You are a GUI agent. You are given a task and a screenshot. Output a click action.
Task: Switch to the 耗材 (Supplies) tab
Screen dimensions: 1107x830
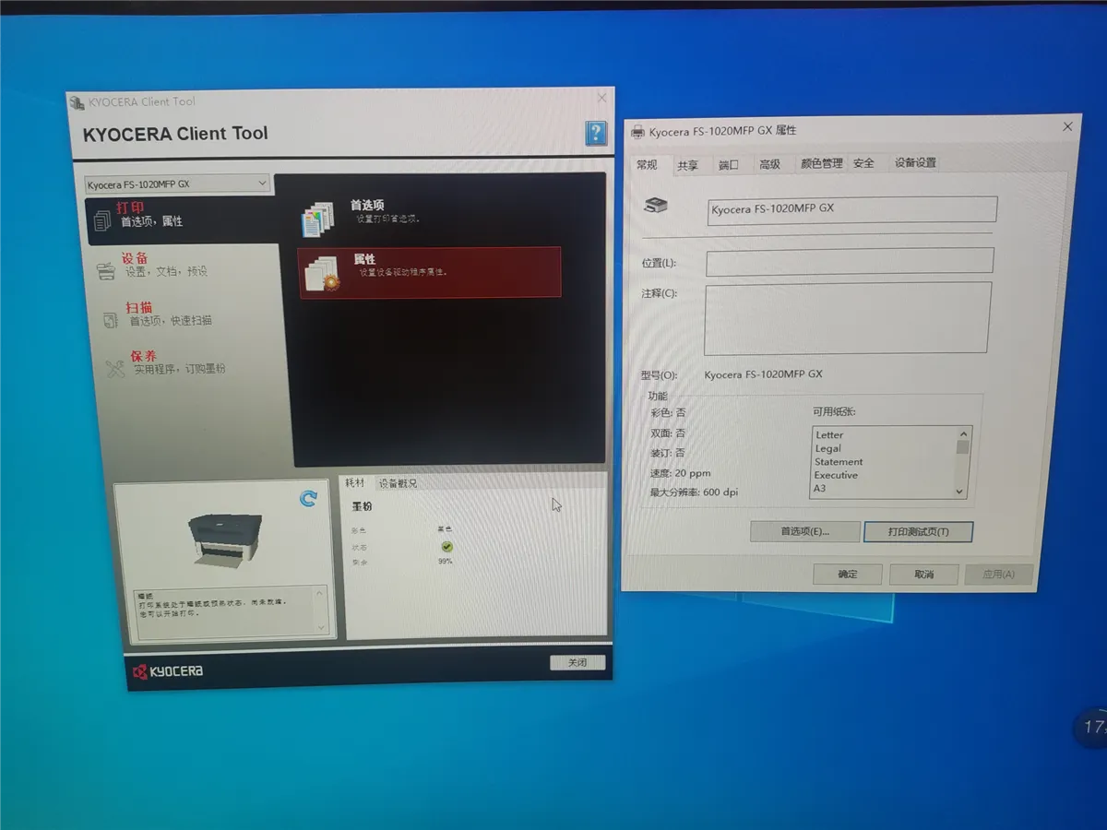pos(355,483)
